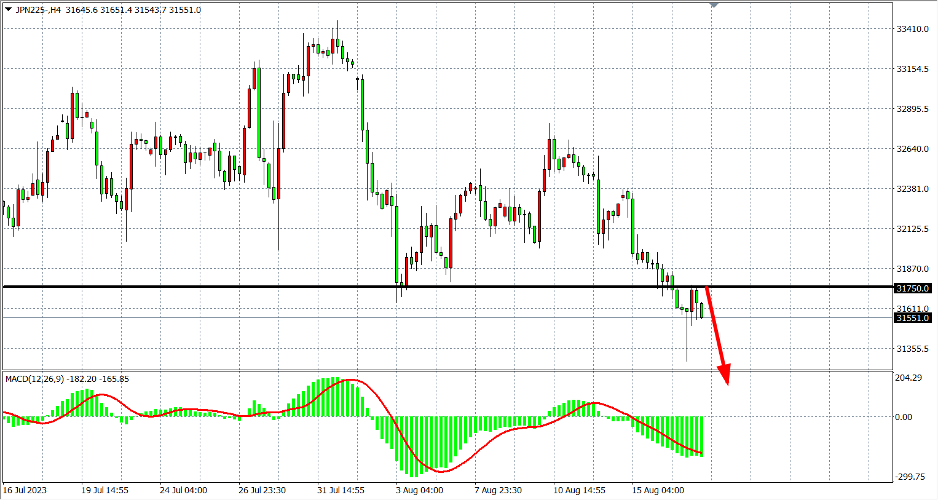Viewport: 938px width, 500px height.
Task: Click the 32640.0 price axis label
Action: pos(912,149)
